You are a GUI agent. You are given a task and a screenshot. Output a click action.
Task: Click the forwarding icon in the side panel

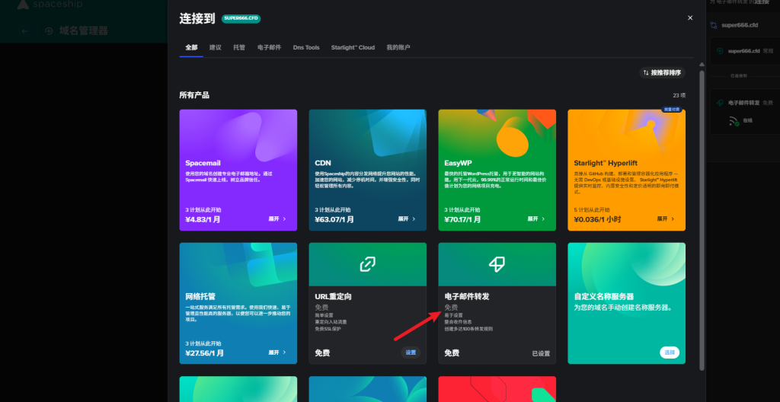pos(720,103)
